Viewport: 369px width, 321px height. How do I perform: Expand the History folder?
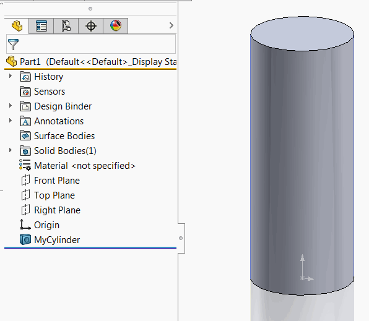coord(11,76)
